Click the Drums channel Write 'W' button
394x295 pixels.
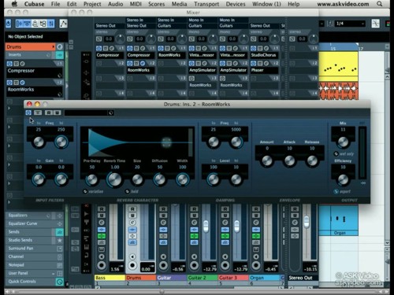132,216
